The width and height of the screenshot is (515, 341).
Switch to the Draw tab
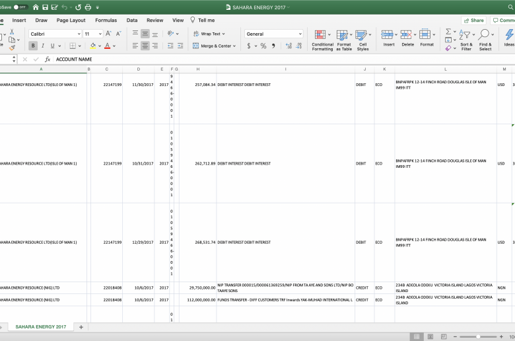(x=42, y=20)
